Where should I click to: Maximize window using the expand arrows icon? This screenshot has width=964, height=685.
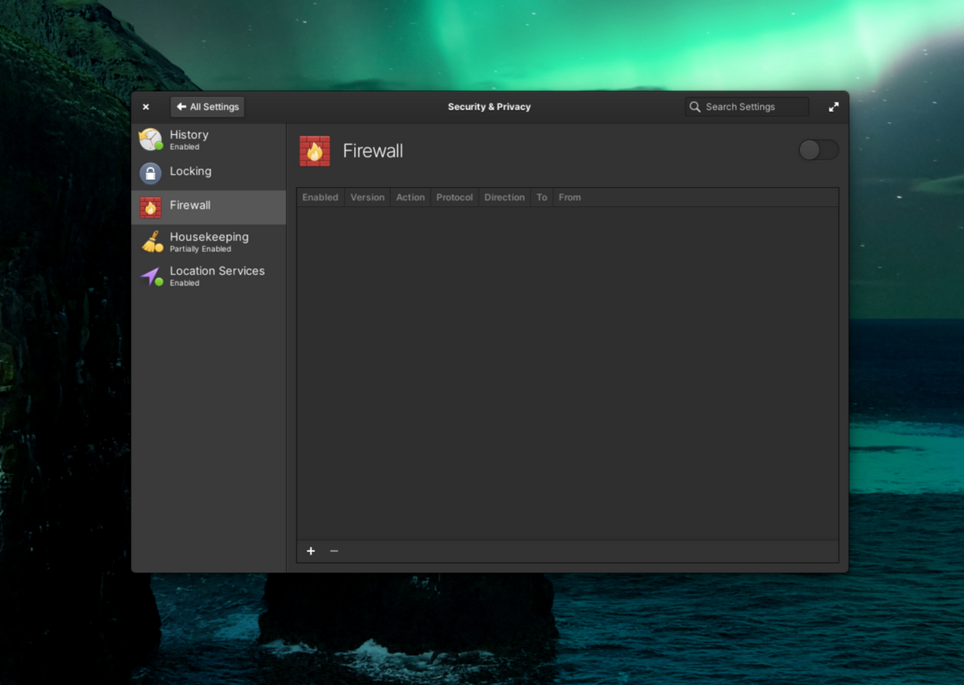pyautogui.click(x=833, y=107)
